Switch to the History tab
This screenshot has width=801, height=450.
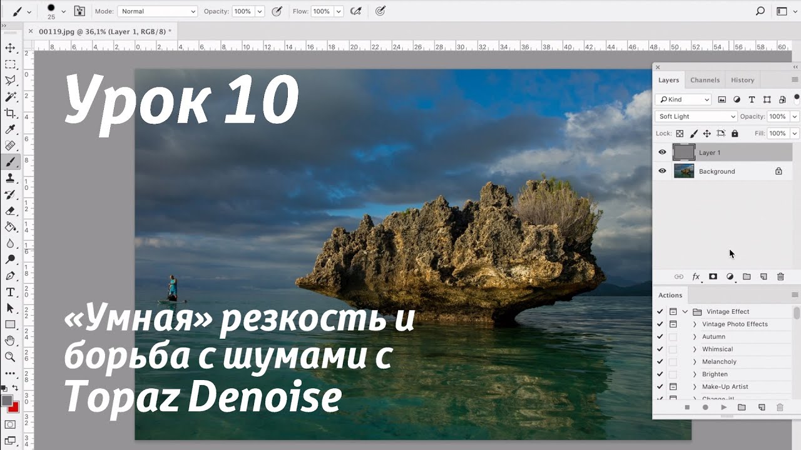click(x=742, y=80)
